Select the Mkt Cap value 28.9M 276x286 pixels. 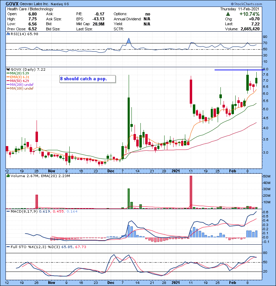[98, 24]
